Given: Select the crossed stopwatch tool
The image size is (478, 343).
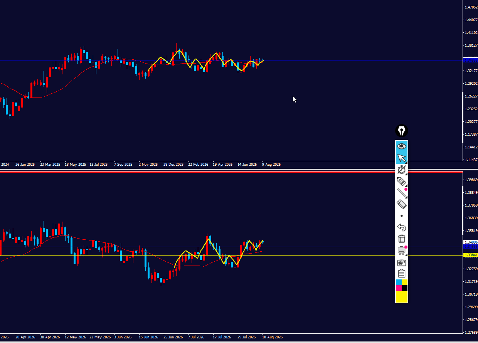Looking at the screenshot, I should pos(402,170).
